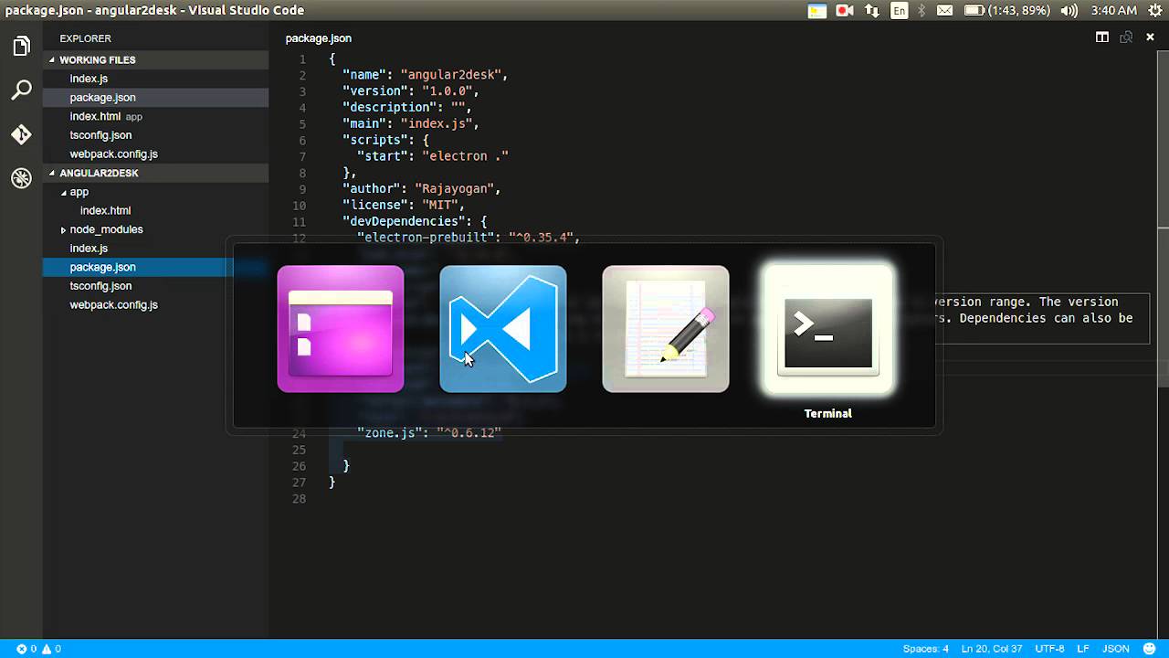This screenshot has height=658, width=1169.
Task: Click the EXPLORER panel title
Action: pos(85,38)
